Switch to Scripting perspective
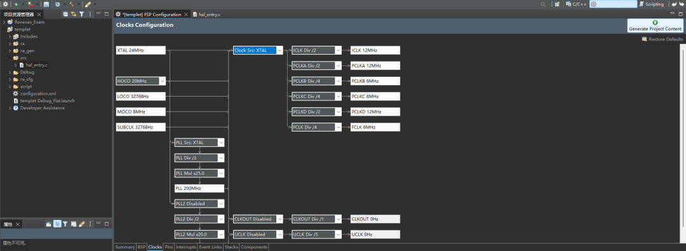The image size is (686, 251). [651, 4]
